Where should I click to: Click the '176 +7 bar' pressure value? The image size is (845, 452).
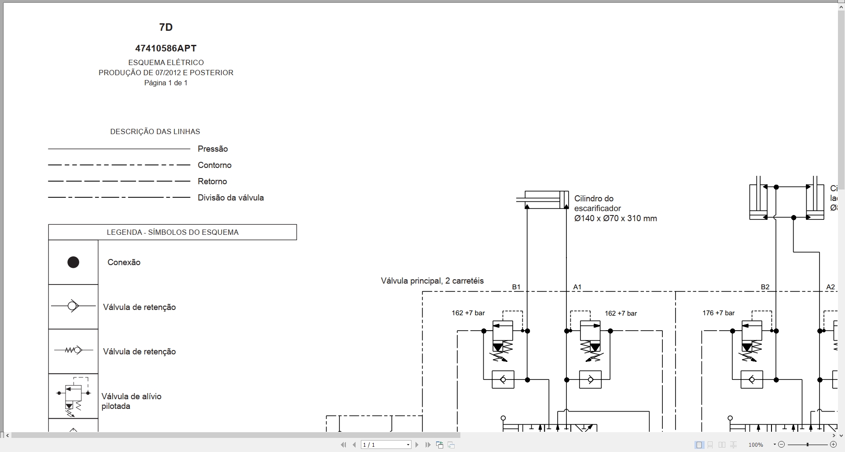coord(719,313)
